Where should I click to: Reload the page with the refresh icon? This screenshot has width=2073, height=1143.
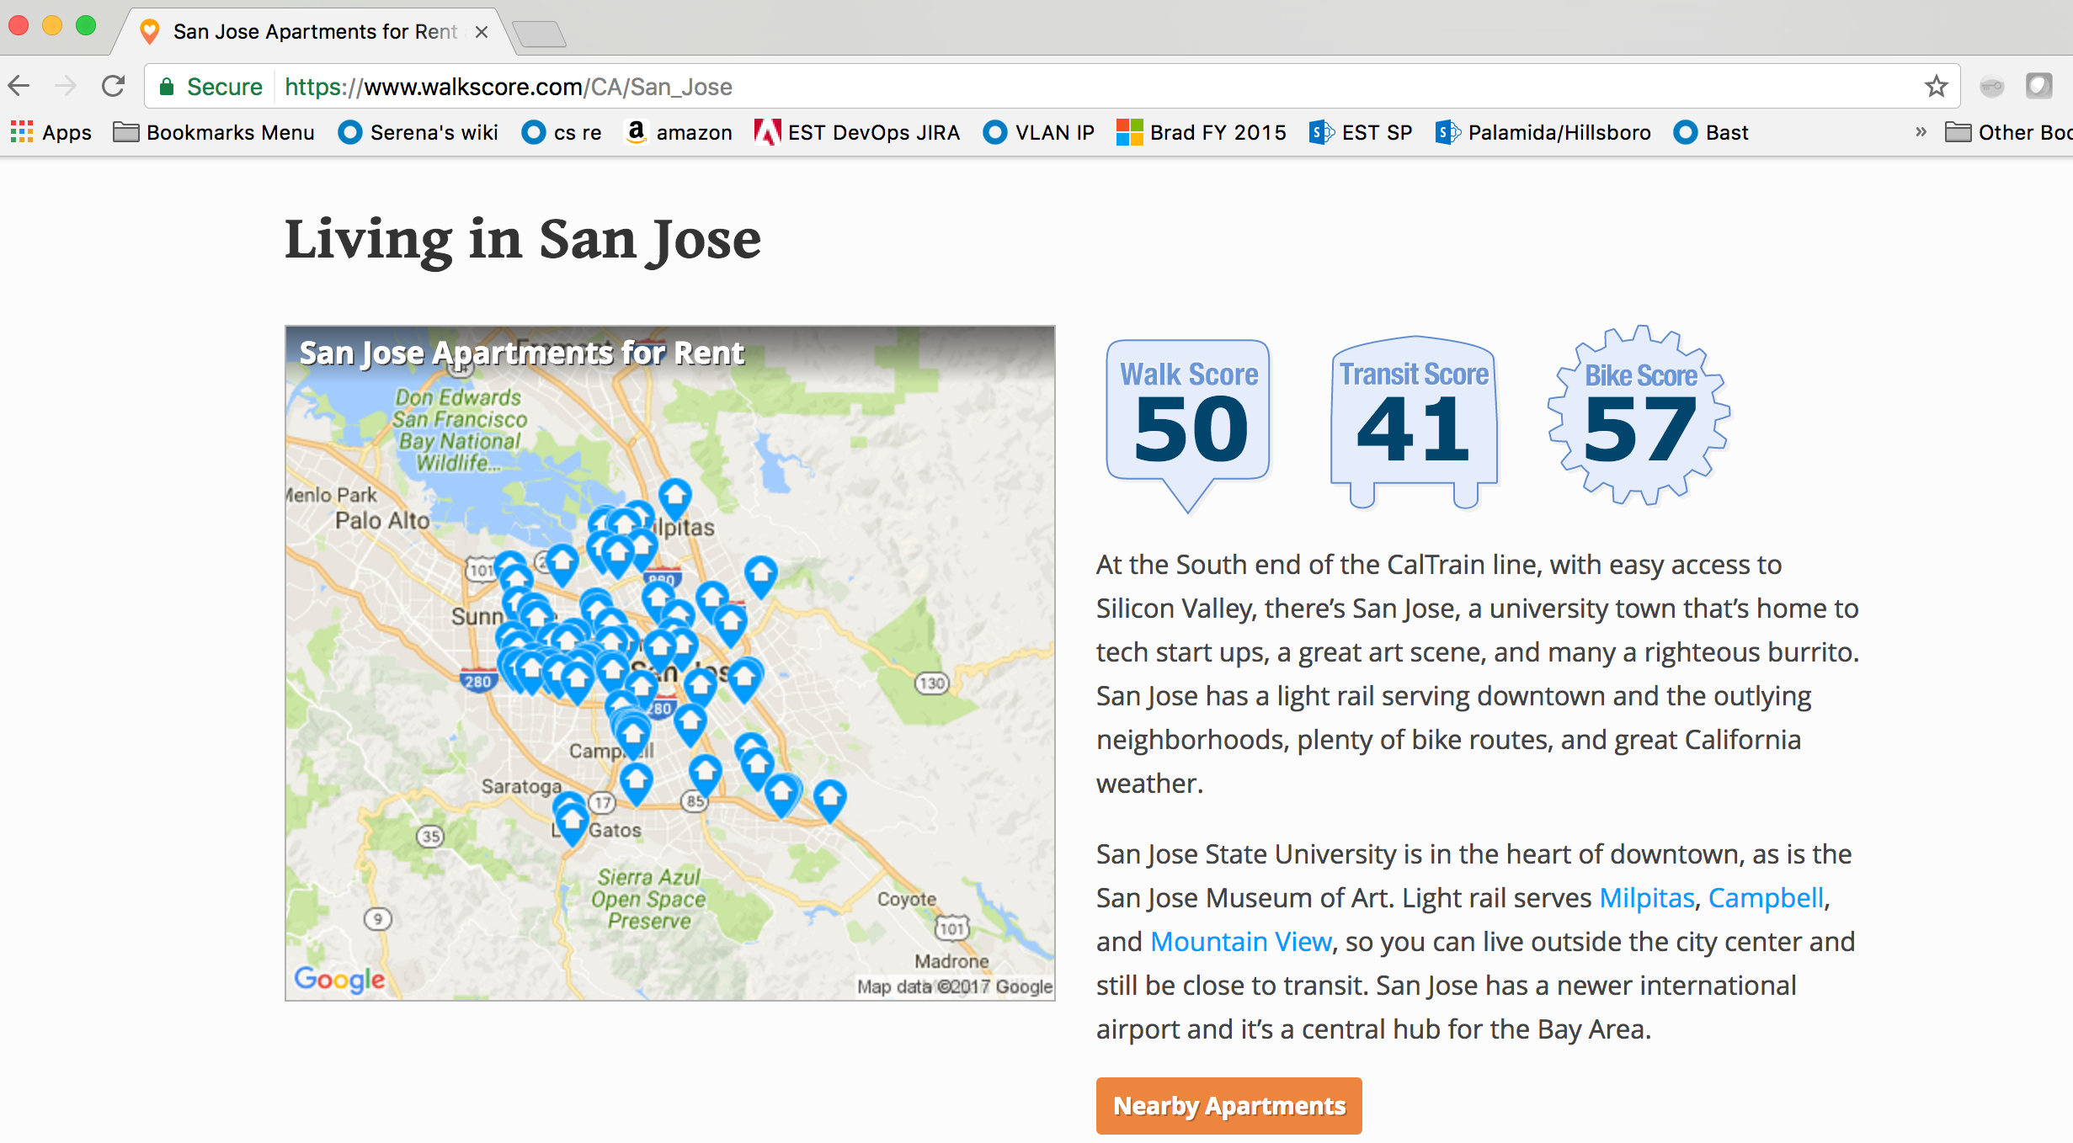tap(113, 86)
